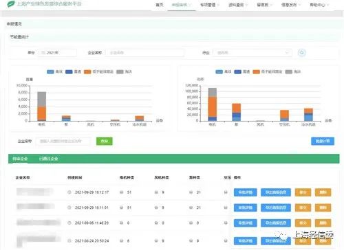344x250 pixels.
Task: Click motor-type icon in the 20:50:24 row
Action: tap(122, 240)
